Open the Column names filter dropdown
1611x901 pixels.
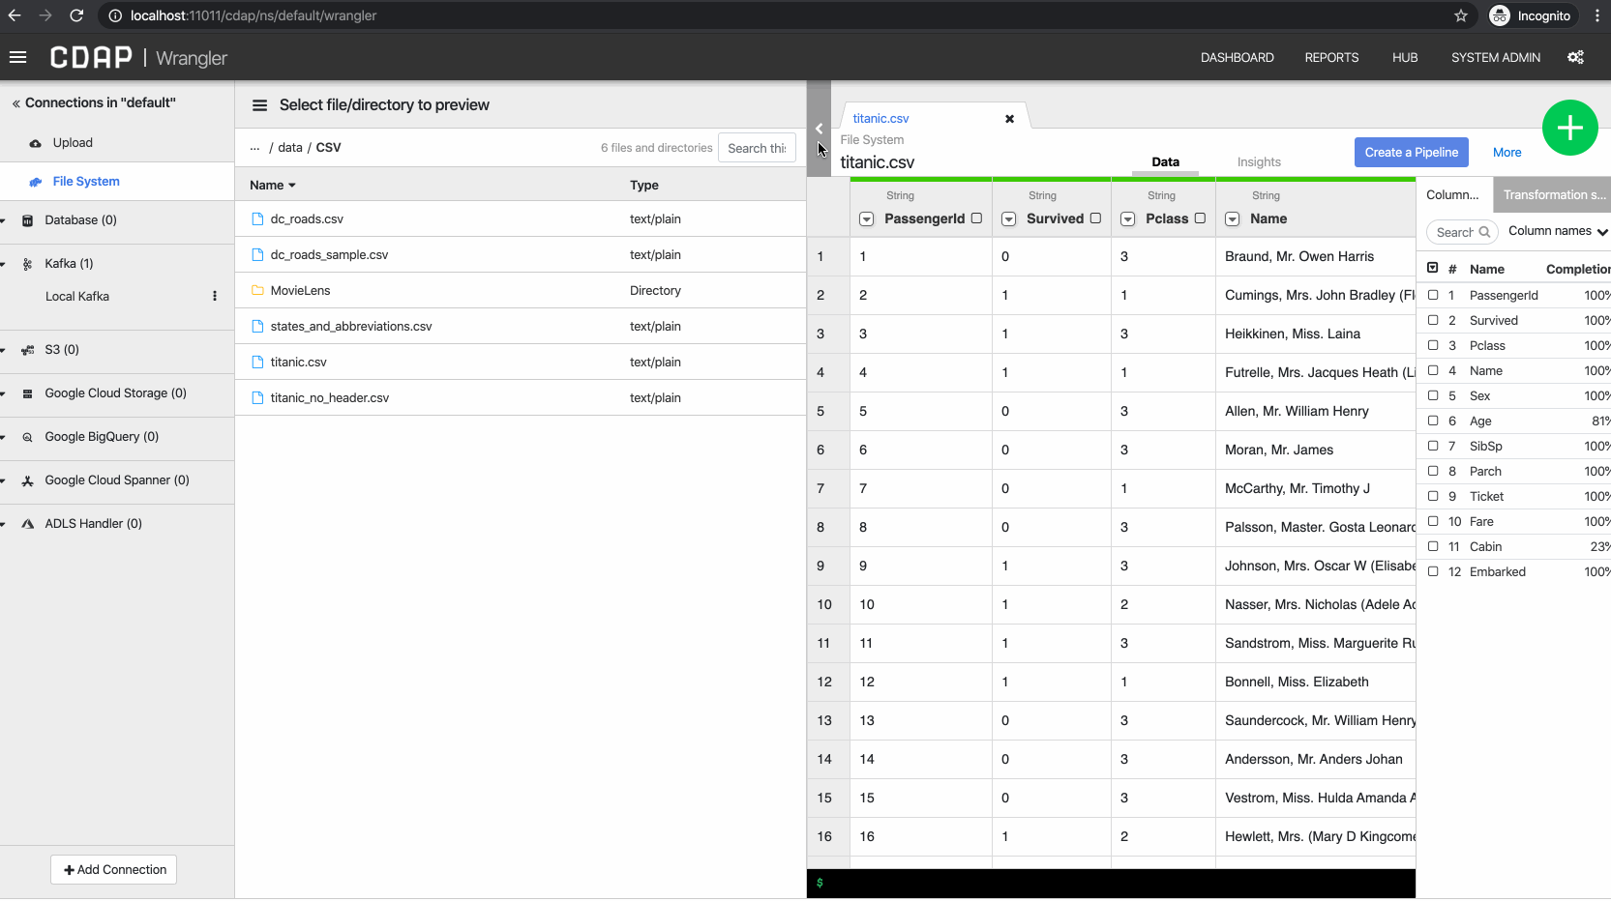1558,231
